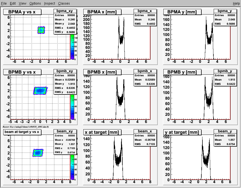Select the 'beam at target y vs x' title
The height and width of the screenshot is (188, 241).
point(22,132)
